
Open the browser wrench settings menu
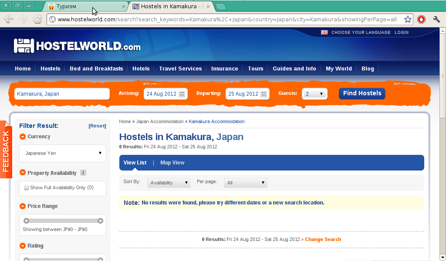click(x=436, y=19)
